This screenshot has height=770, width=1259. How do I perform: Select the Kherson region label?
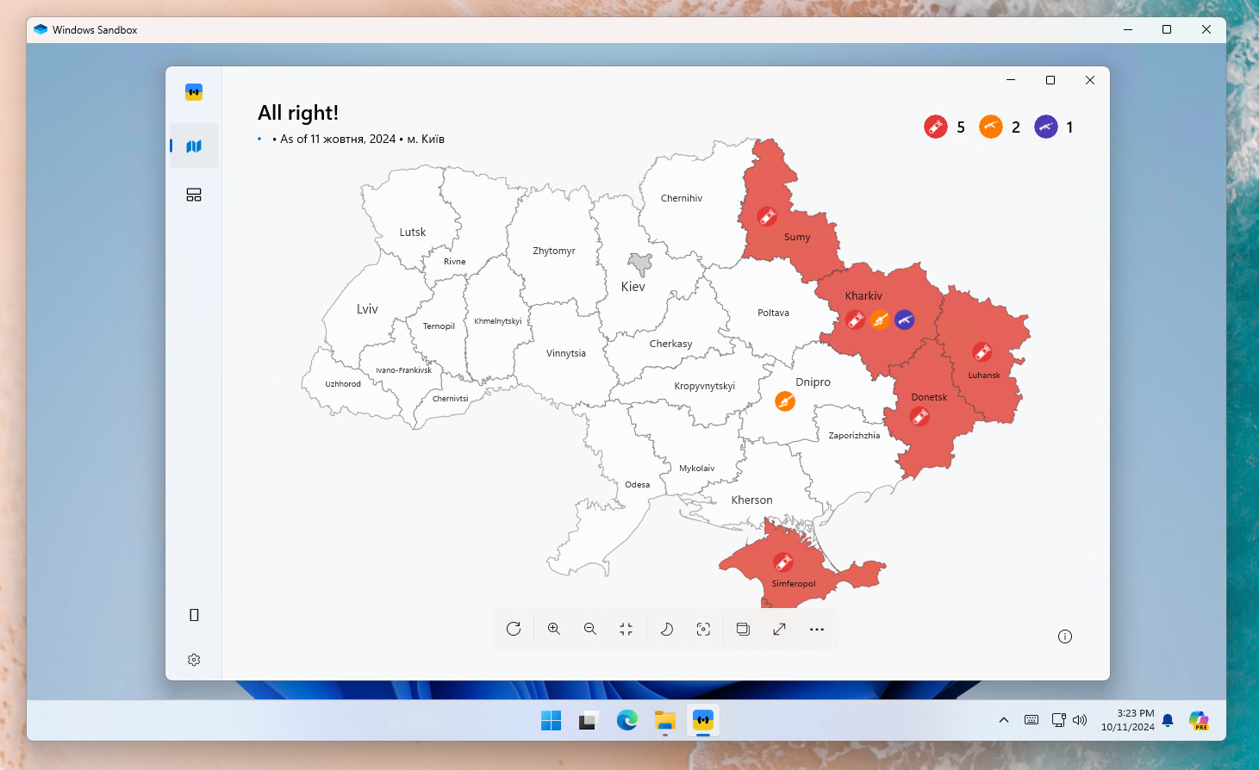click(752, 500)
